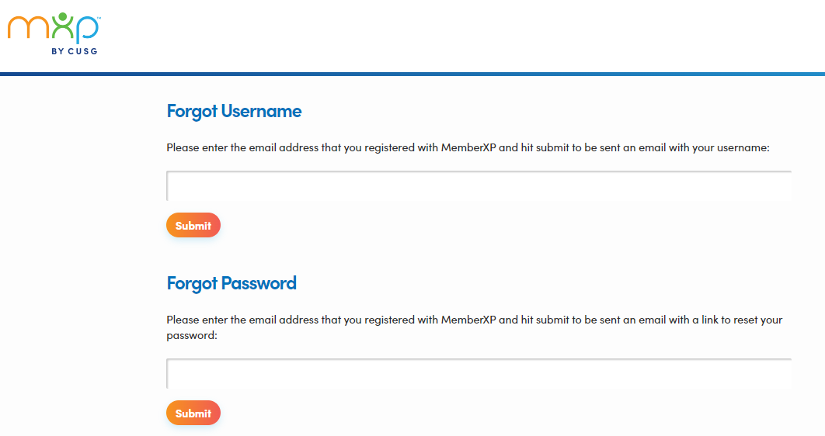The image size is (825, 436).
Task: Click the word MemberXP in the username instructions
Action: point(468,147)
